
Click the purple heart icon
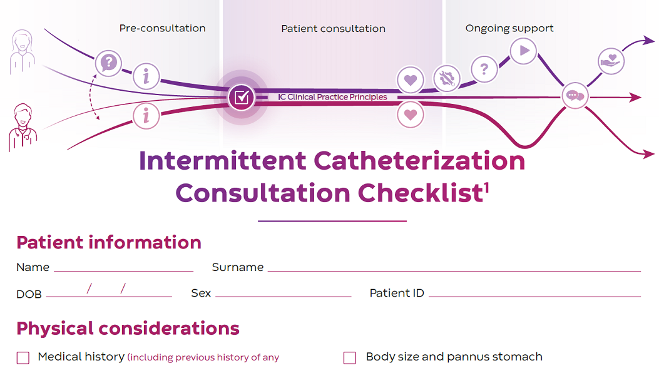click(x=411, y=80)
